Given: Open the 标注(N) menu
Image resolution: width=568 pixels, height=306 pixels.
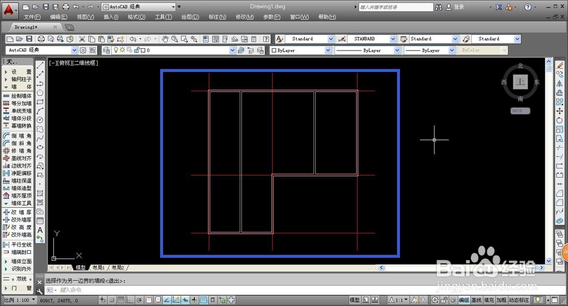Looking at the screenshot, I should (x=218, y=17).
